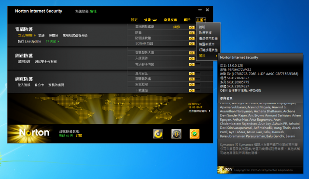Open the yellow Norton N icon at the bottom
This screenshot has width=309, height=179.
click(158, 134)
